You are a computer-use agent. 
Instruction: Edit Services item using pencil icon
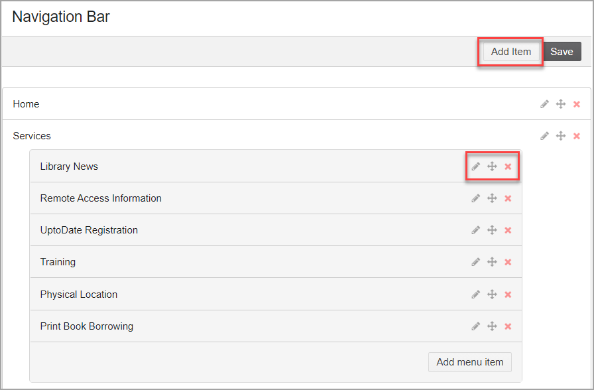544,136
